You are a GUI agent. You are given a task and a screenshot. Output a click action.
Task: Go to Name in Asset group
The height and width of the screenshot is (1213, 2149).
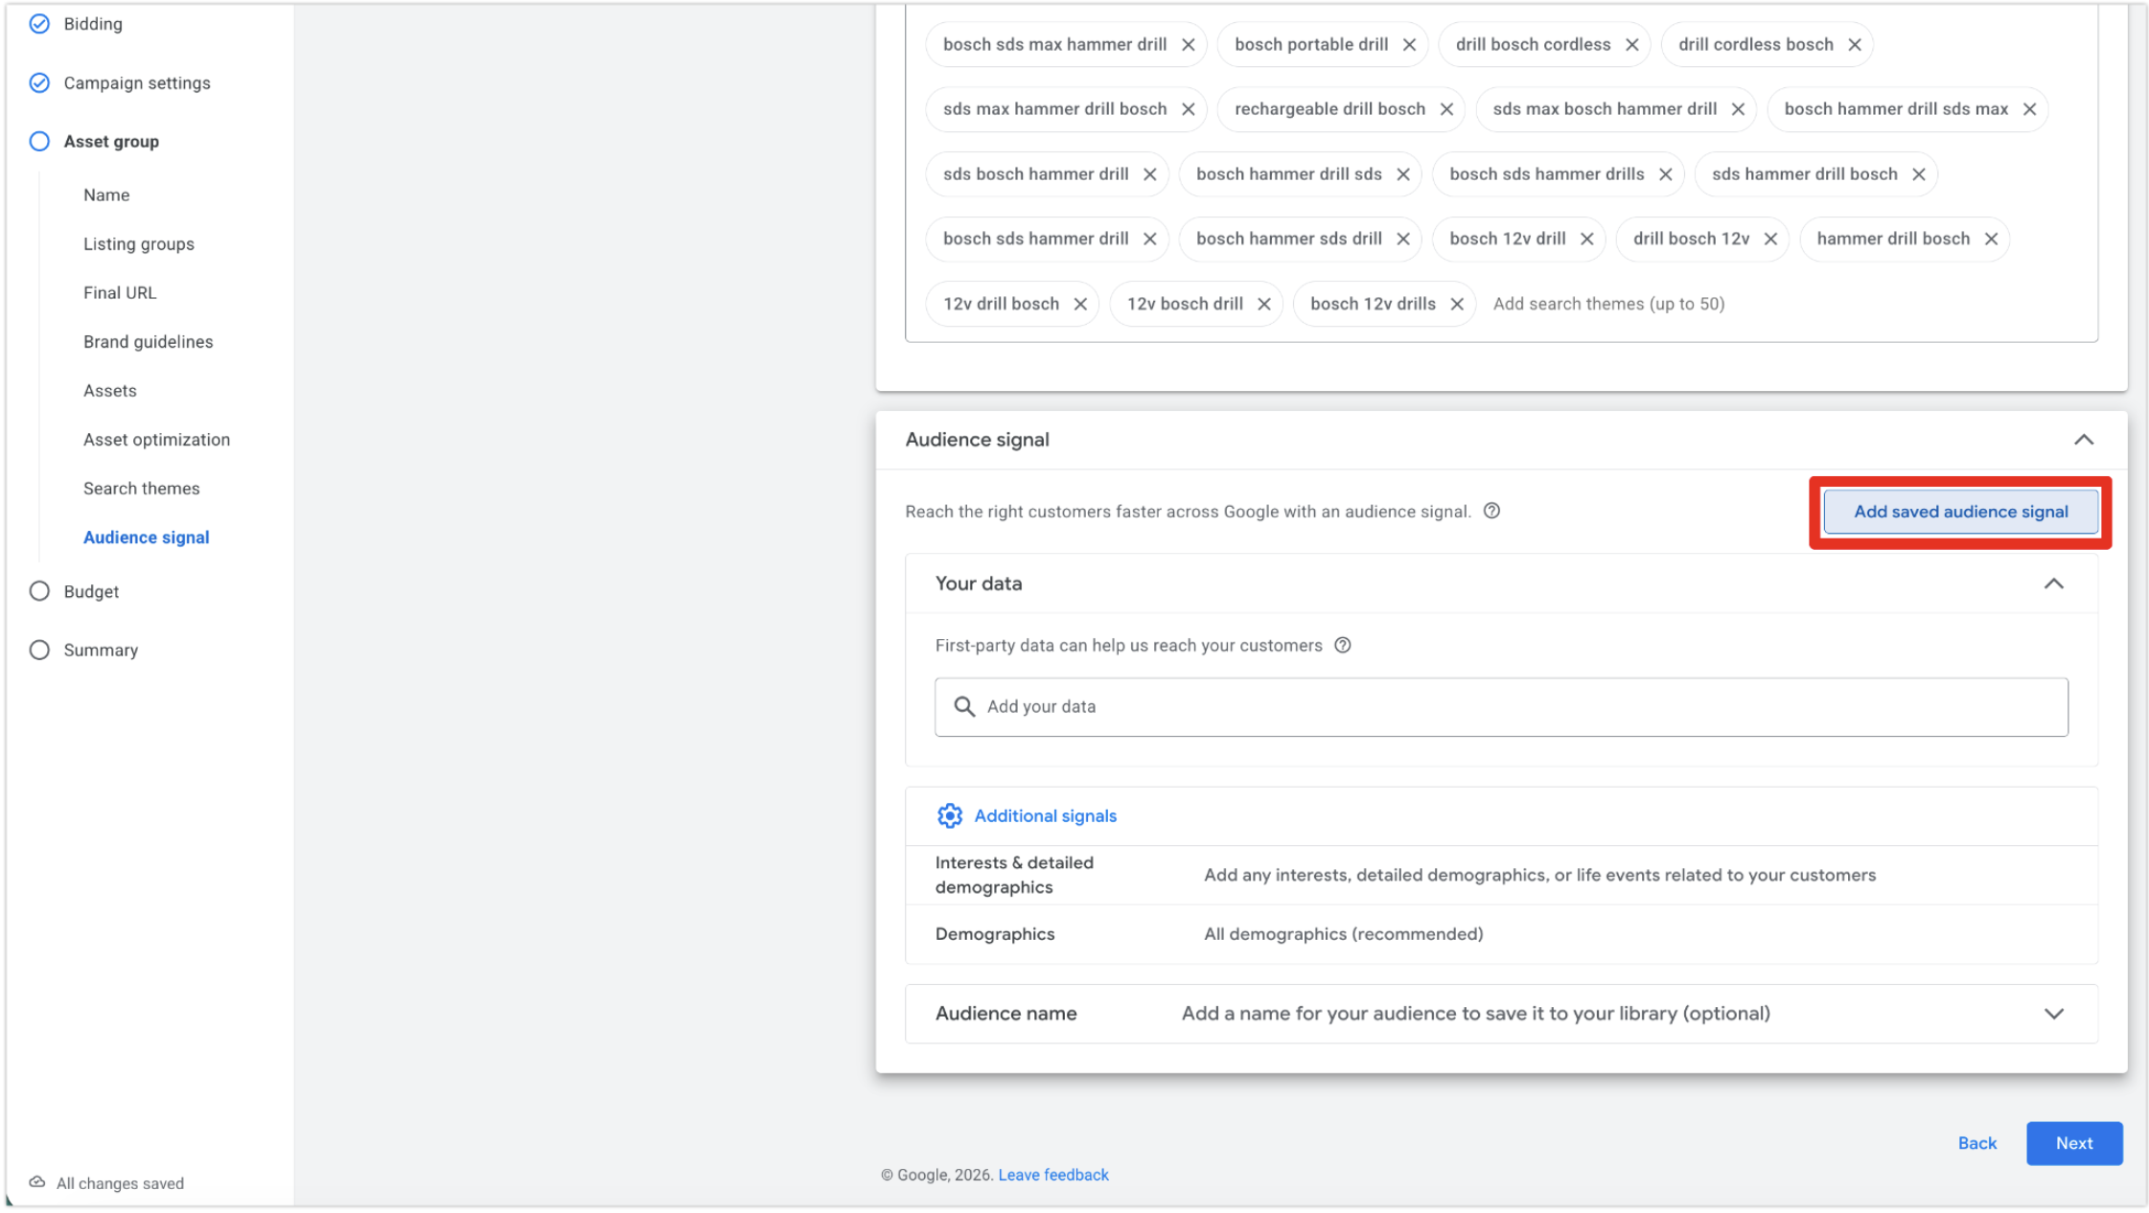(106, 195)
